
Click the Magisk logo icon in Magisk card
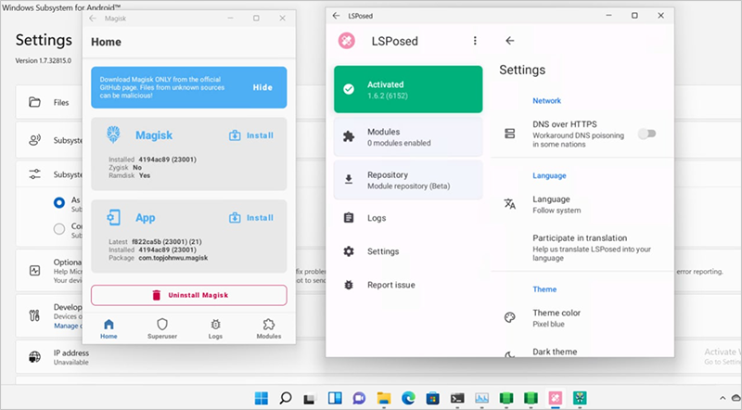click(113, 135)
